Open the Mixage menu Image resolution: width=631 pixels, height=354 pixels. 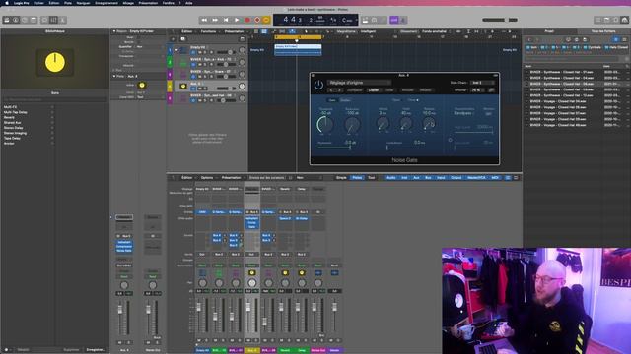click(x=128, y=3)
